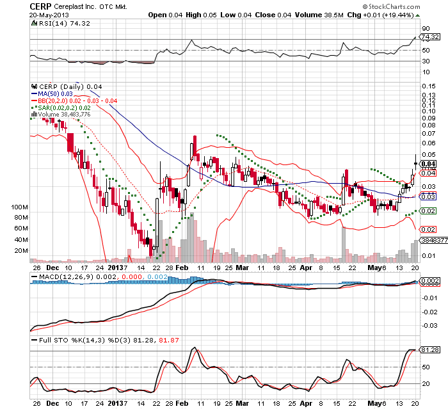Click the Mar label on price chart axis
Viewport: 448px width, 409px height.
pos(243,268)
